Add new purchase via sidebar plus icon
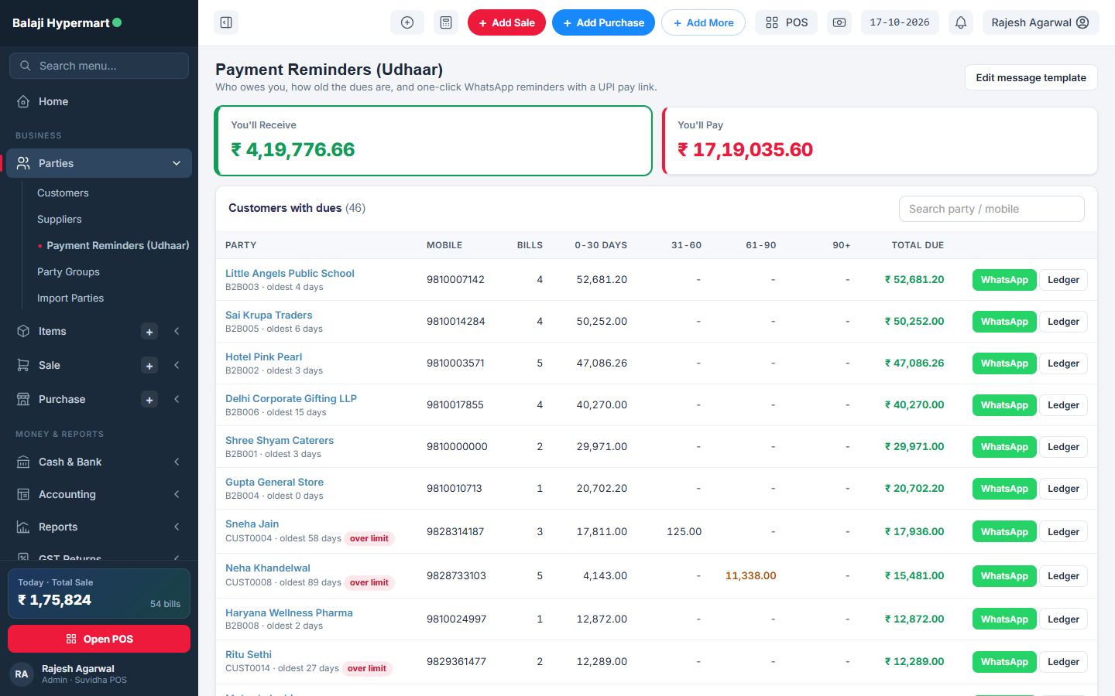Screen dimensions: 1115x696 (149, 400)
